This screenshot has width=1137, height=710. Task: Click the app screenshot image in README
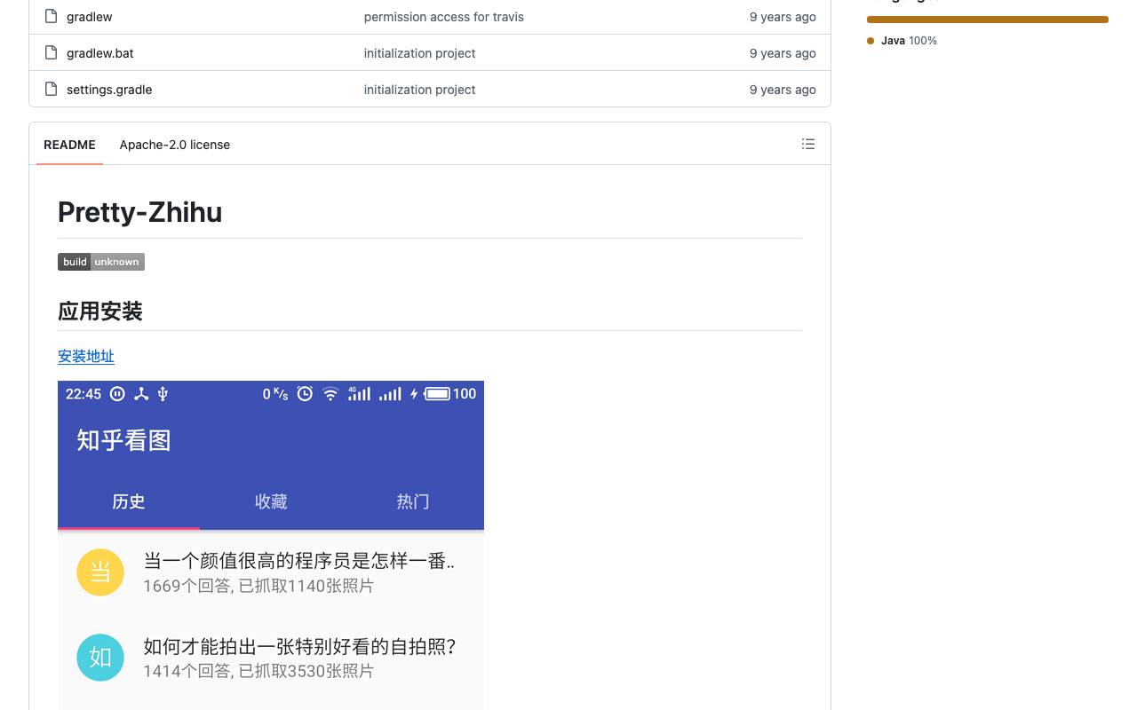tap(271, 545)
